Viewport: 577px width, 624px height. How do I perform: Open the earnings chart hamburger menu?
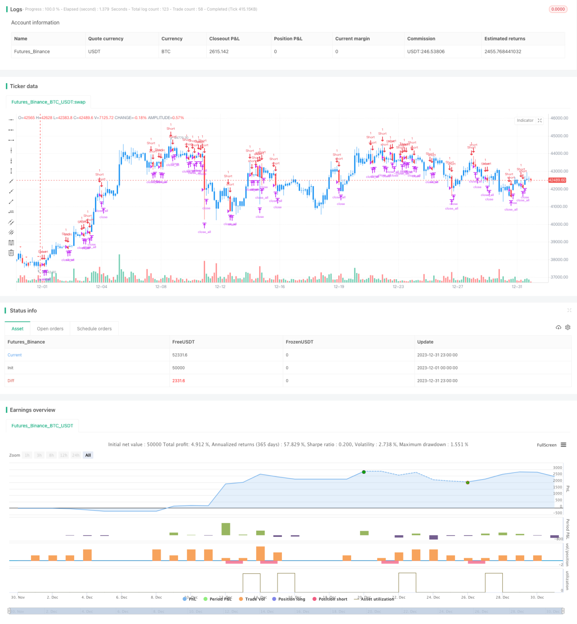563,445
